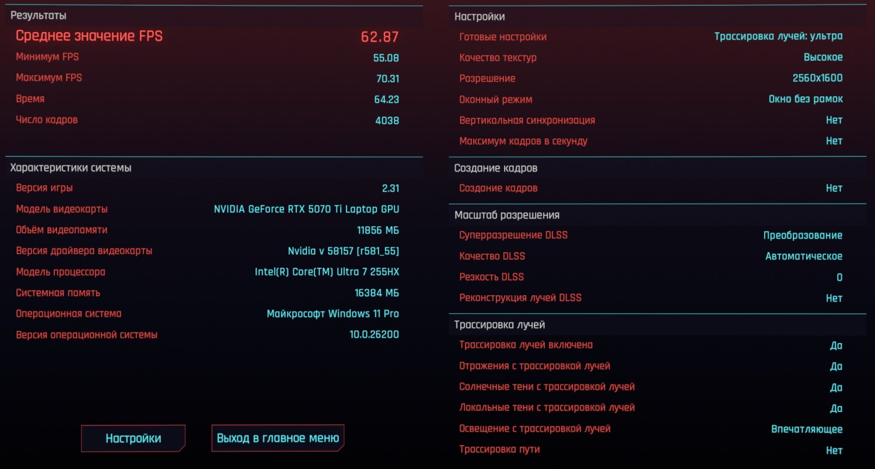Viewport: 875px width, 469px height.
Task: Click NVIDIA GeForce RTX 5070 Ti Laptop GPU
Action: (307, 209)
